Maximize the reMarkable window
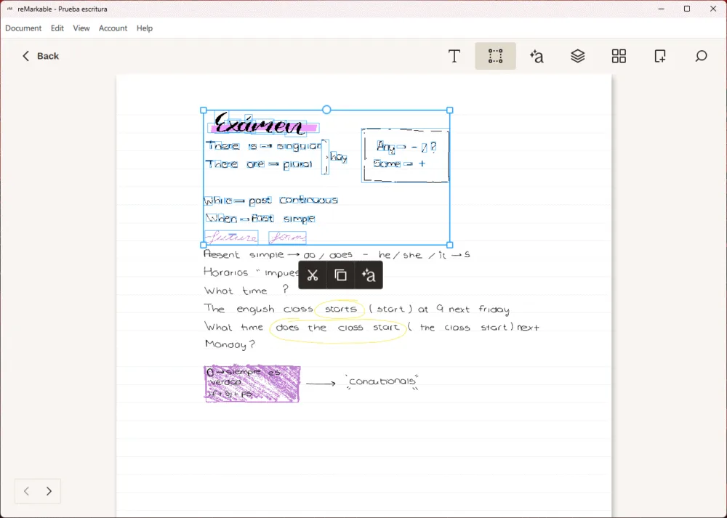Screen dimensions: 727x518 [x=687, y=9]
